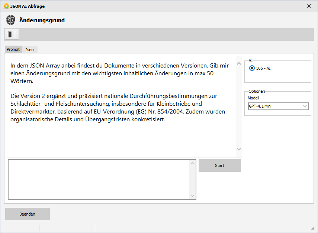Click the Beenden button
Screen dimensions: 318x233
pyautogui.click(x=28, y=214)
